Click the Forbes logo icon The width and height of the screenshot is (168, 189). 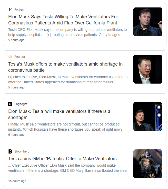(x=10, y=10)
